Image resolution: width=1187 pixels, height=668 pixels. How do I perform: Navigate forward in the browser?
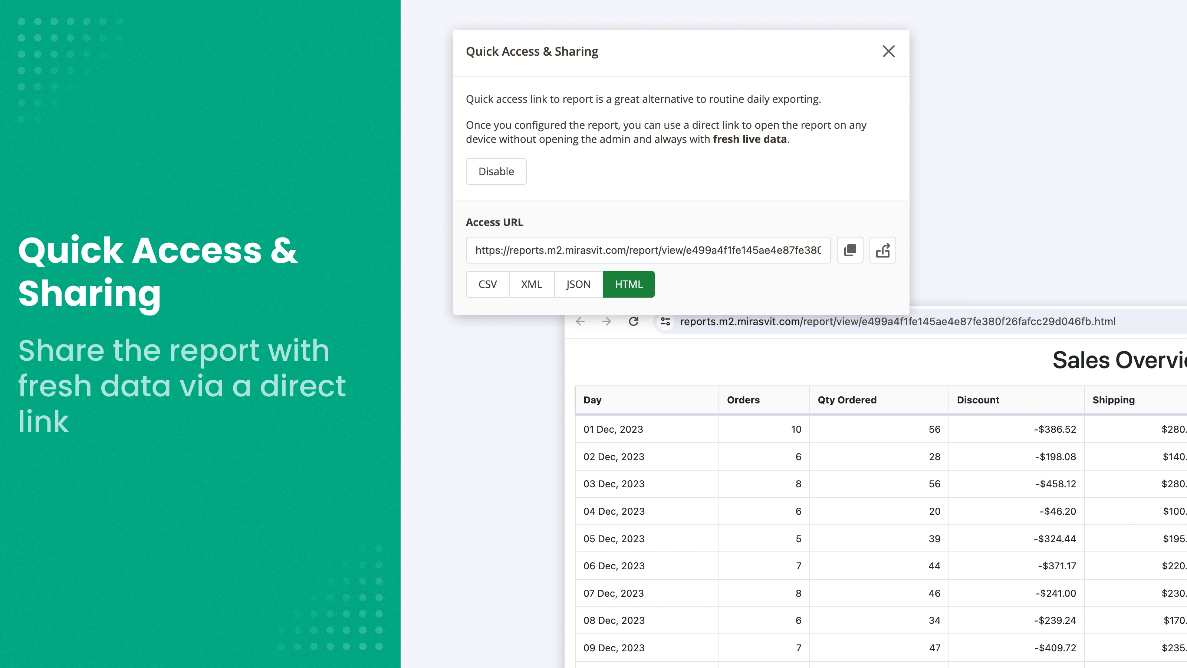[x=606, y=321]
